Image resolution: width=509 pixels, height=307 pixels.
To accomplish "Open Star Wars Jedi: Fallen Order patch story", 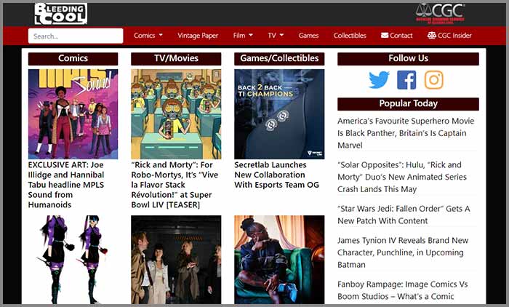I will coord(404,215).
